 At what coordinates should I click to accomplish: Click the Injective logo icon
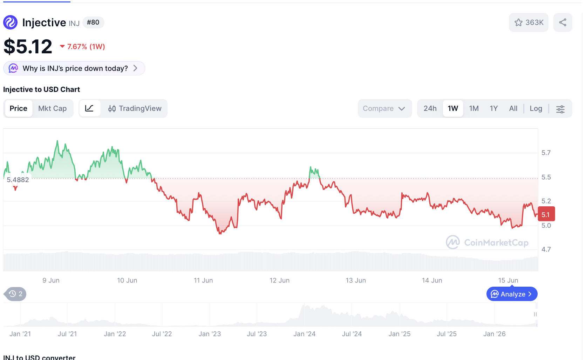(11, 22)
